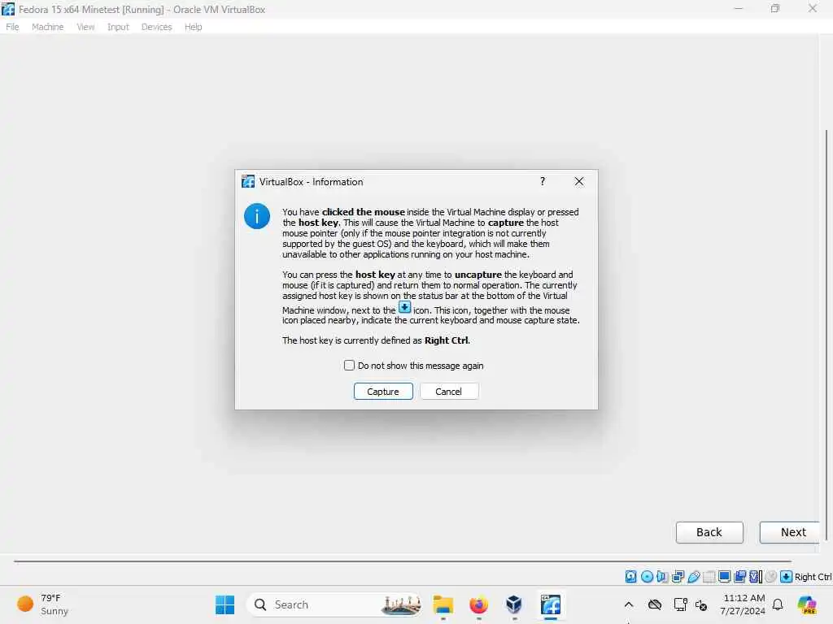Open the Input menu
833x624 pixels.
coord(118,27)
